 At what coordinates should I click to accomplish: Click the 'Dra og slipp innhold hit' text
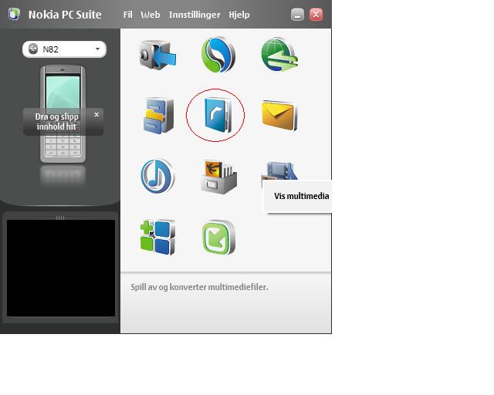56,122
